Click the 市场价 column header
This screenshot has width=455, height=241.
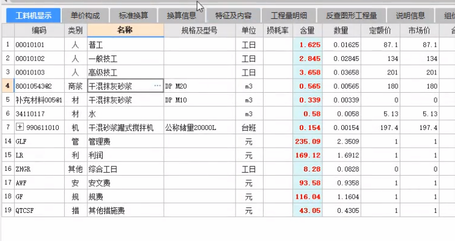tap(420, 31)
